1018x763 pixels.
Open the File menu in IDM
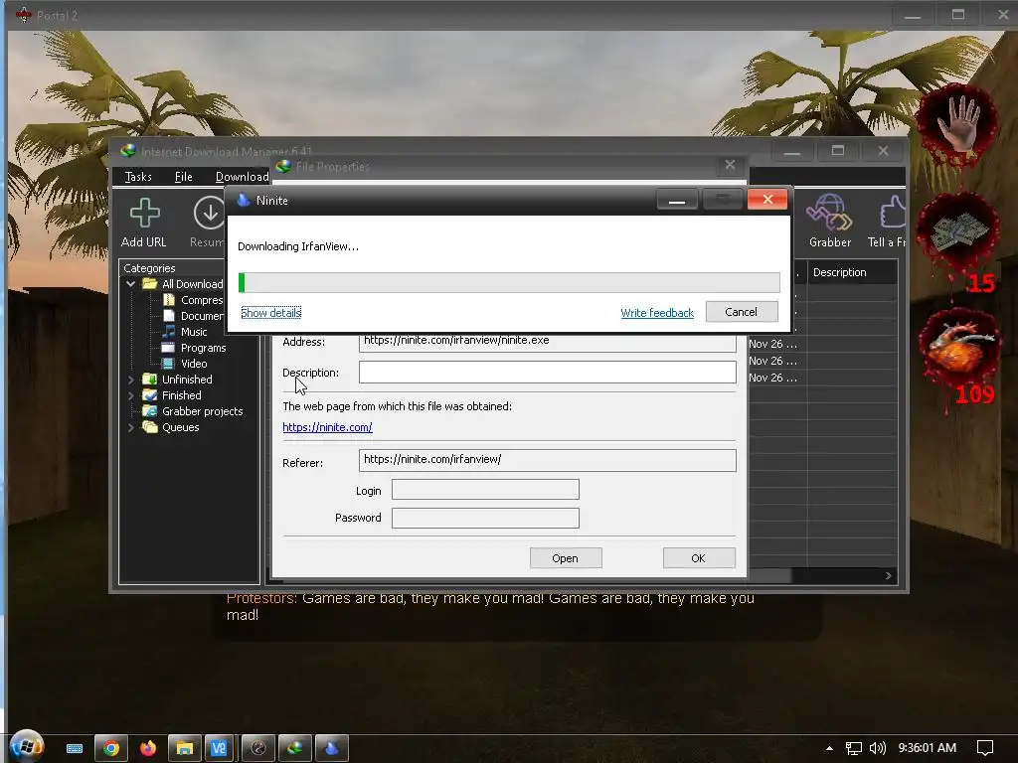183,177
